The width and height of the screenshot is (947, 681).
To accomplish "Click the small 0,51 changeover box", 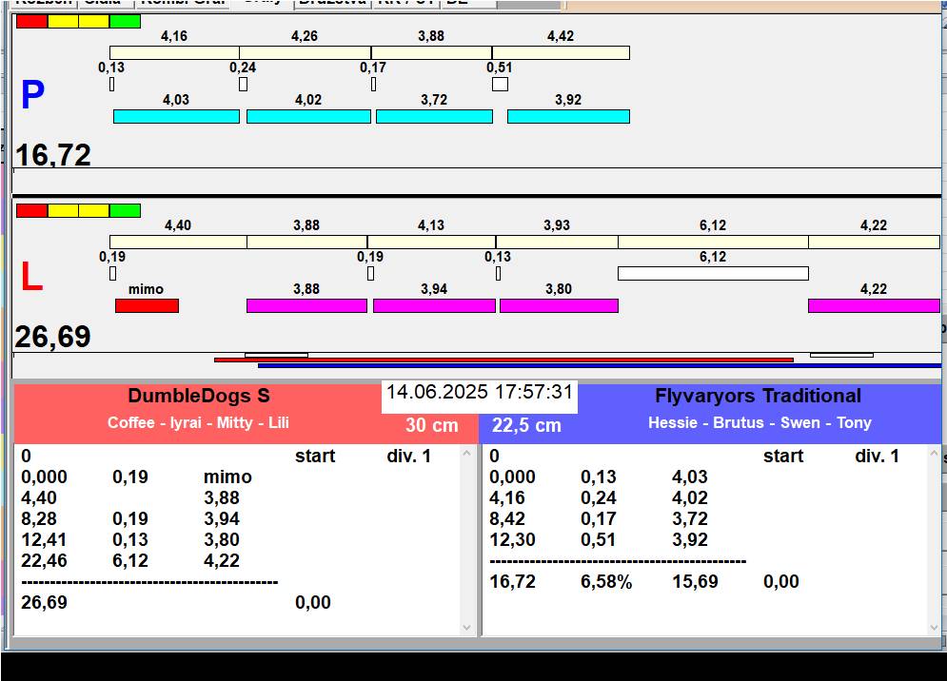I will (x=500, y=85).
